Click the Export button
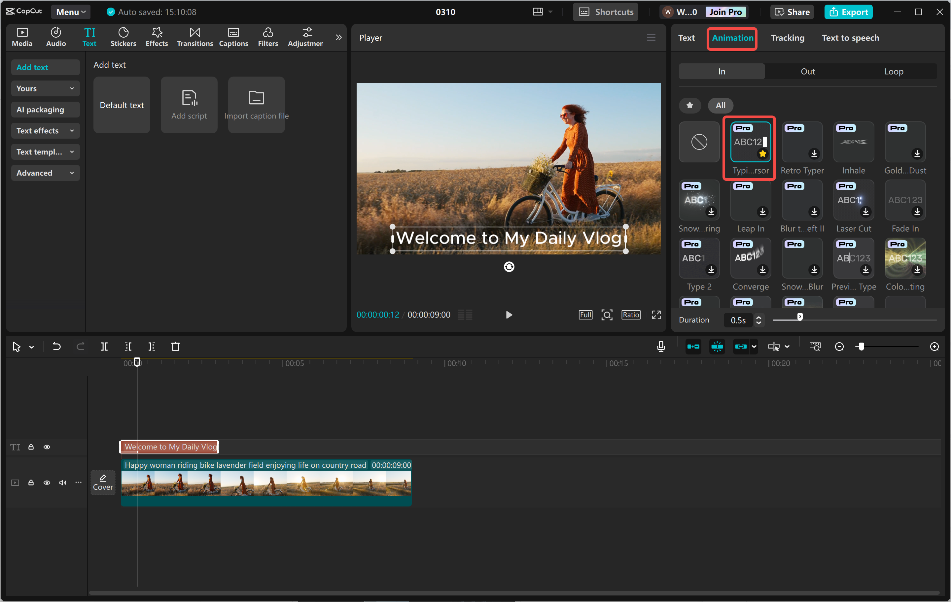Screen dimensions: 951x602 pyautogui.click(x=848, y=12)
